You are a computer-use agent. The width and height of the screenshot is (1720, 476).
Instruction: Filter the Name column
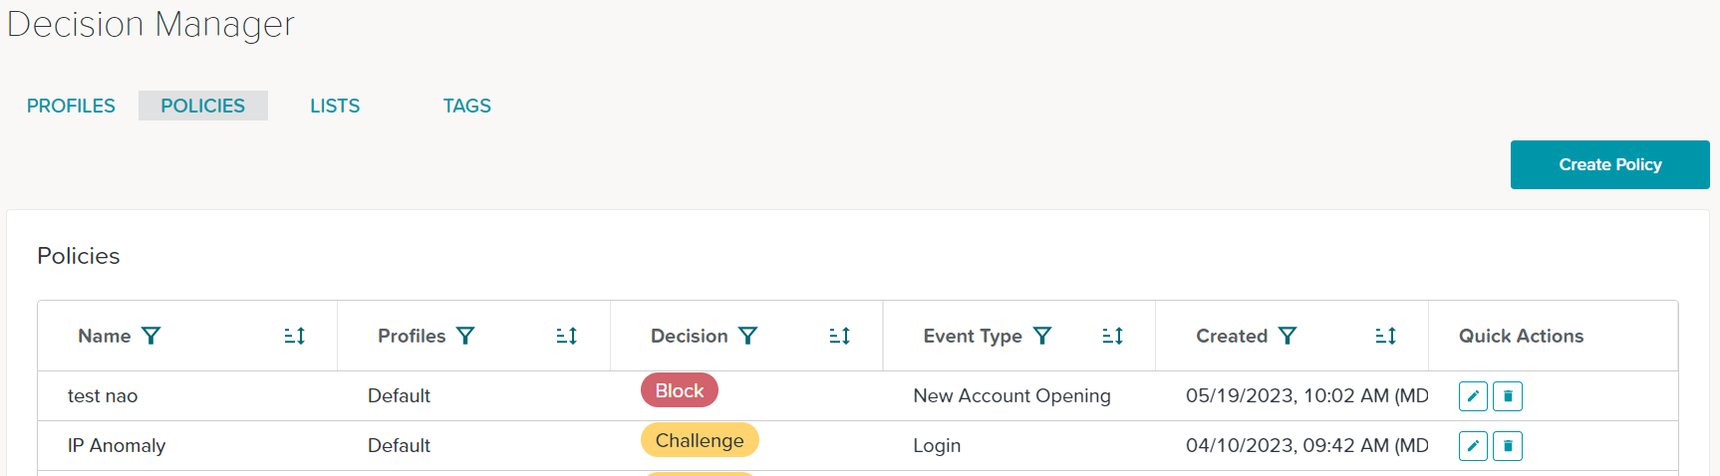[150, 336]
